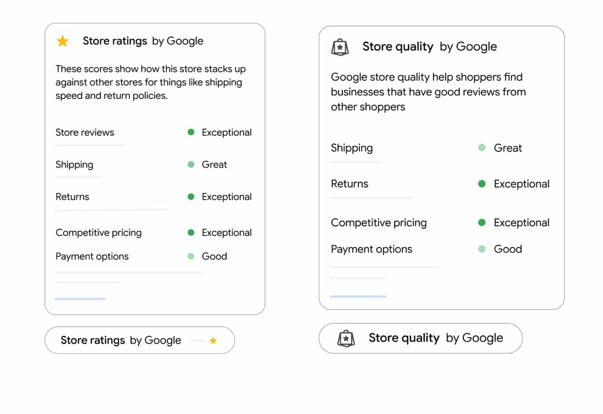Click Competitive pricing in Store quality card

(379, 223)
